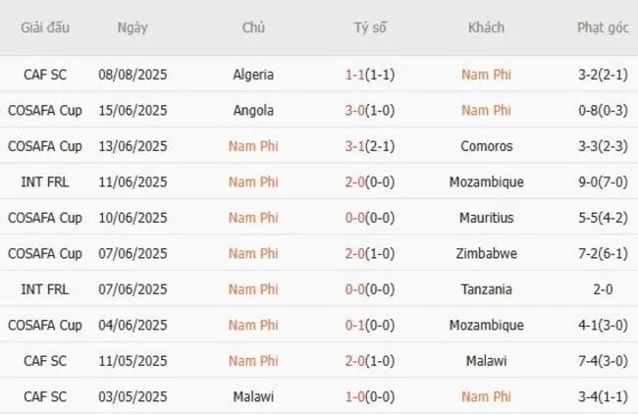Select the 9-0(7-0) corner kicks value
This screenshot has height=415, width=638.
click(x=604, y=182)
